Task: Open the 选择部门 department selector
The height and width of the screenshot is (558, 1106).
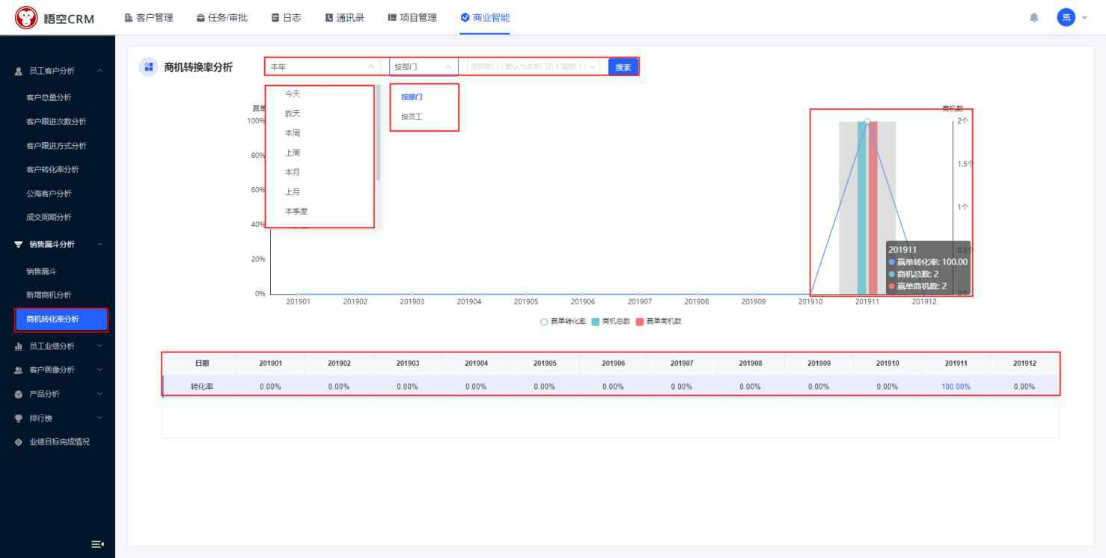Action: click(534, 67)
